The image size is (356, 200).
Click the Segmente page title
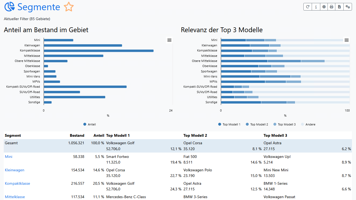click(x=39, y=7)
